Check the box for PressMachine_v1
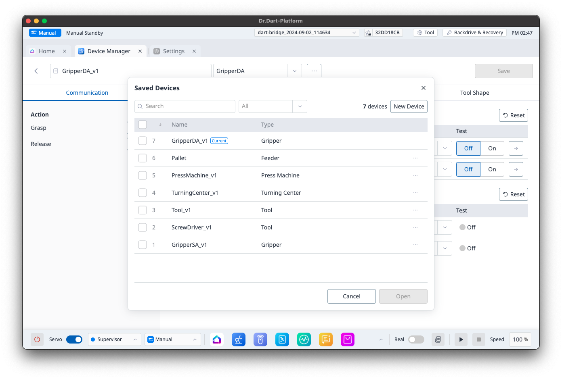The height and width of the screenshot is (379, 562). [x=143, y=175]
